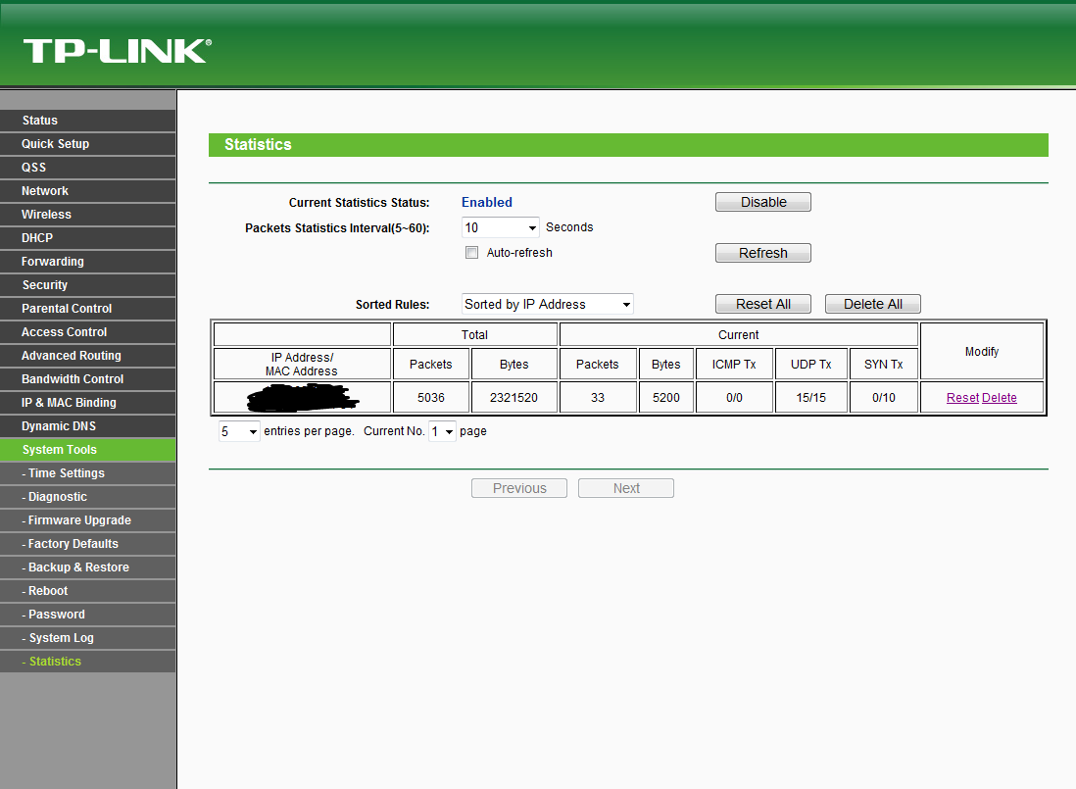Click the Modify column header
Viewport: 1076px width, 789px height.
pos(982,351)
